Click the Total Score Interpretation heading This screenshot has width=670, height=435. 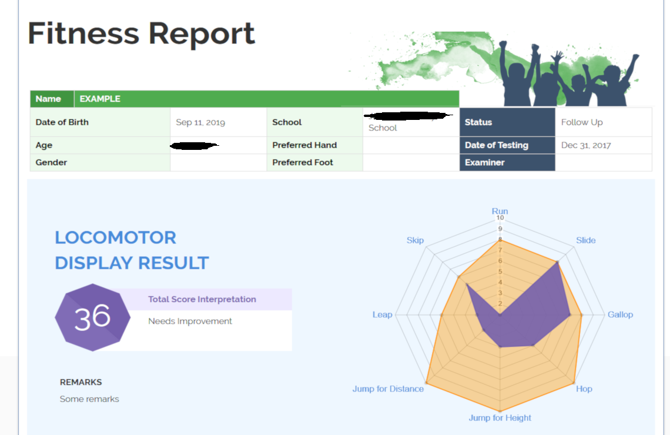[x=202, y=299]
